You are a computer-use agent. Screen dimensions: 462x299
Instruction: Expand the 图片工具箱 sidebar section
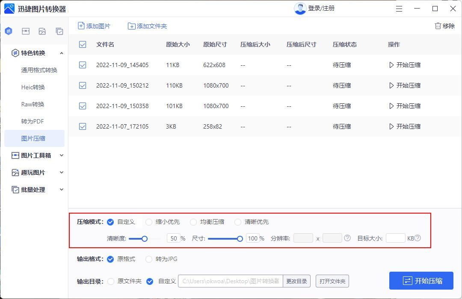coord(61,155)
